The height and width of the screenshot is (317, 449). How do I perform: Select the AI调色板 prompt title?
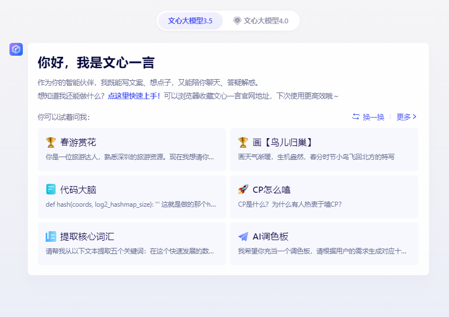tap(270, 237)
